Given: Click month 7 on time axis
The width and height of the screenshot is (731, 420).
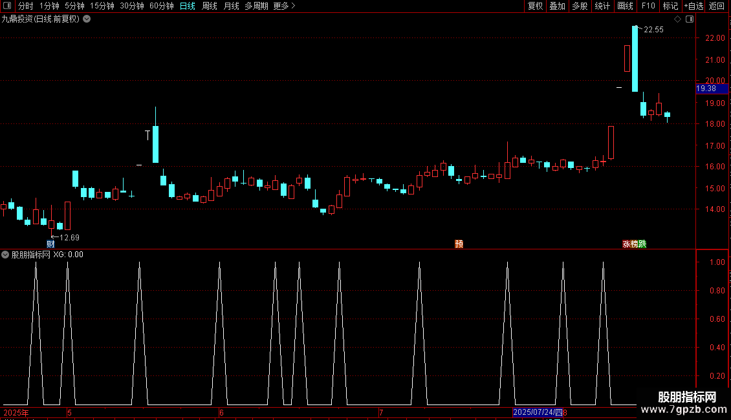Looking at the screenshot, I should coord(381,412).
